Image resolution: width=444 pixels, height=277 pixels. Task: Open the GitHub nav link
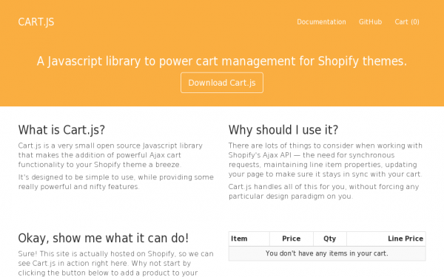370,21
